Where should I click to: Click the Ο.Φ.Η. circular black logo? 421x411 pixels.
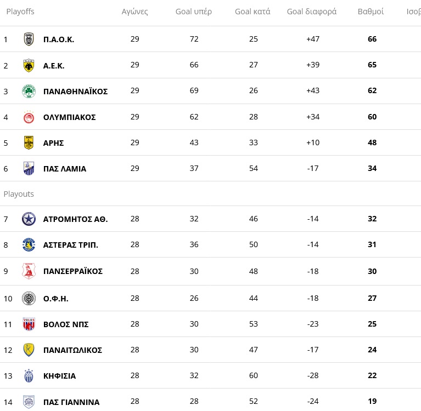(x=29, y=298)
